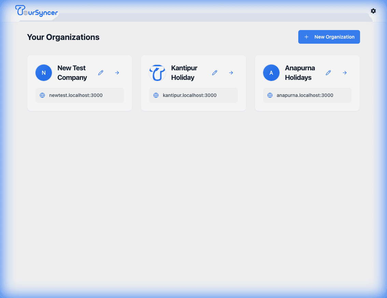The width and height of the screenshot is (387, 298).
Task: Click the Kantipur Holiday circular logo avatar
Action: point(157,72)
